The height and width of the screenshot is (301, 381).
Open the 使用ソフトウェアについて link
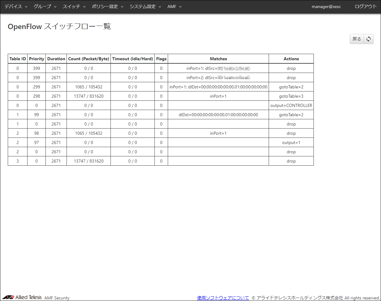click(223, 297)
